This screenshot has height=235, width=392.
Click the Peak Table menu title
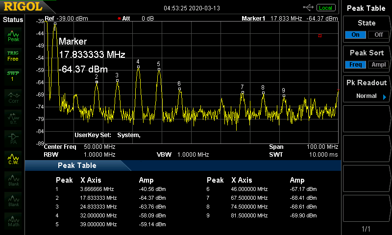366,8
